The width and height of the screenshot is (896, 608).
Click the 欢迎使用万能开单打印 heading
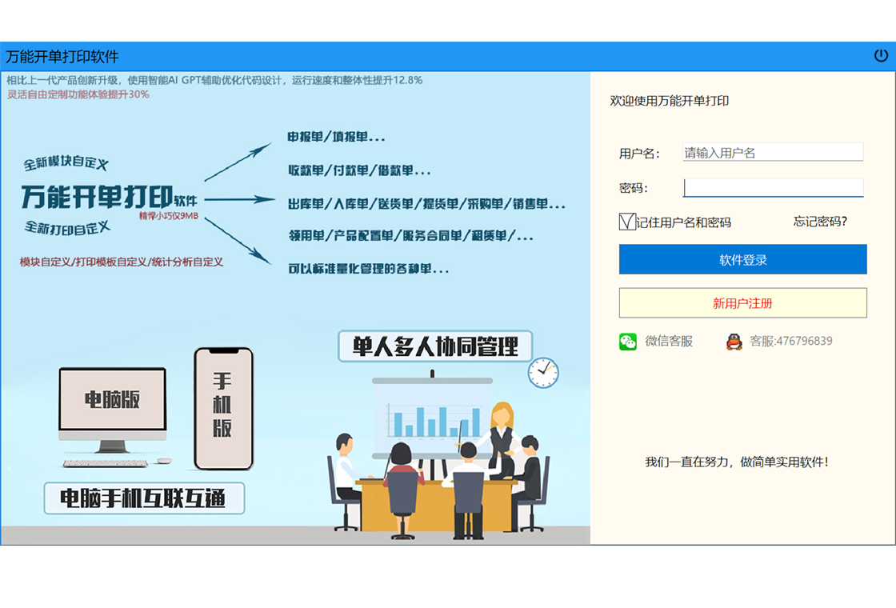click(669, 101)
